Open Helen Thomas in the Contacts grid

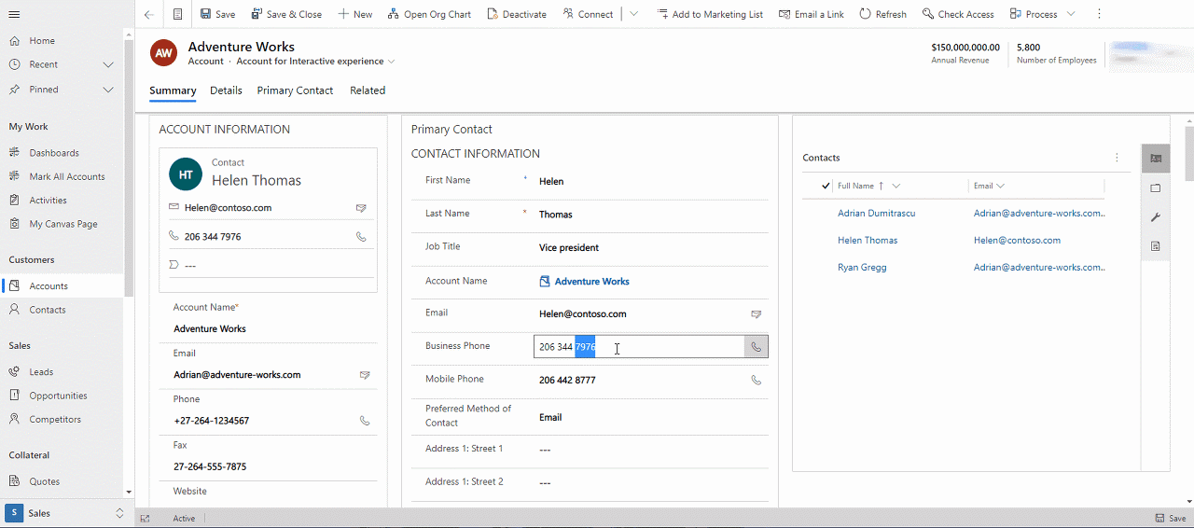868,241
